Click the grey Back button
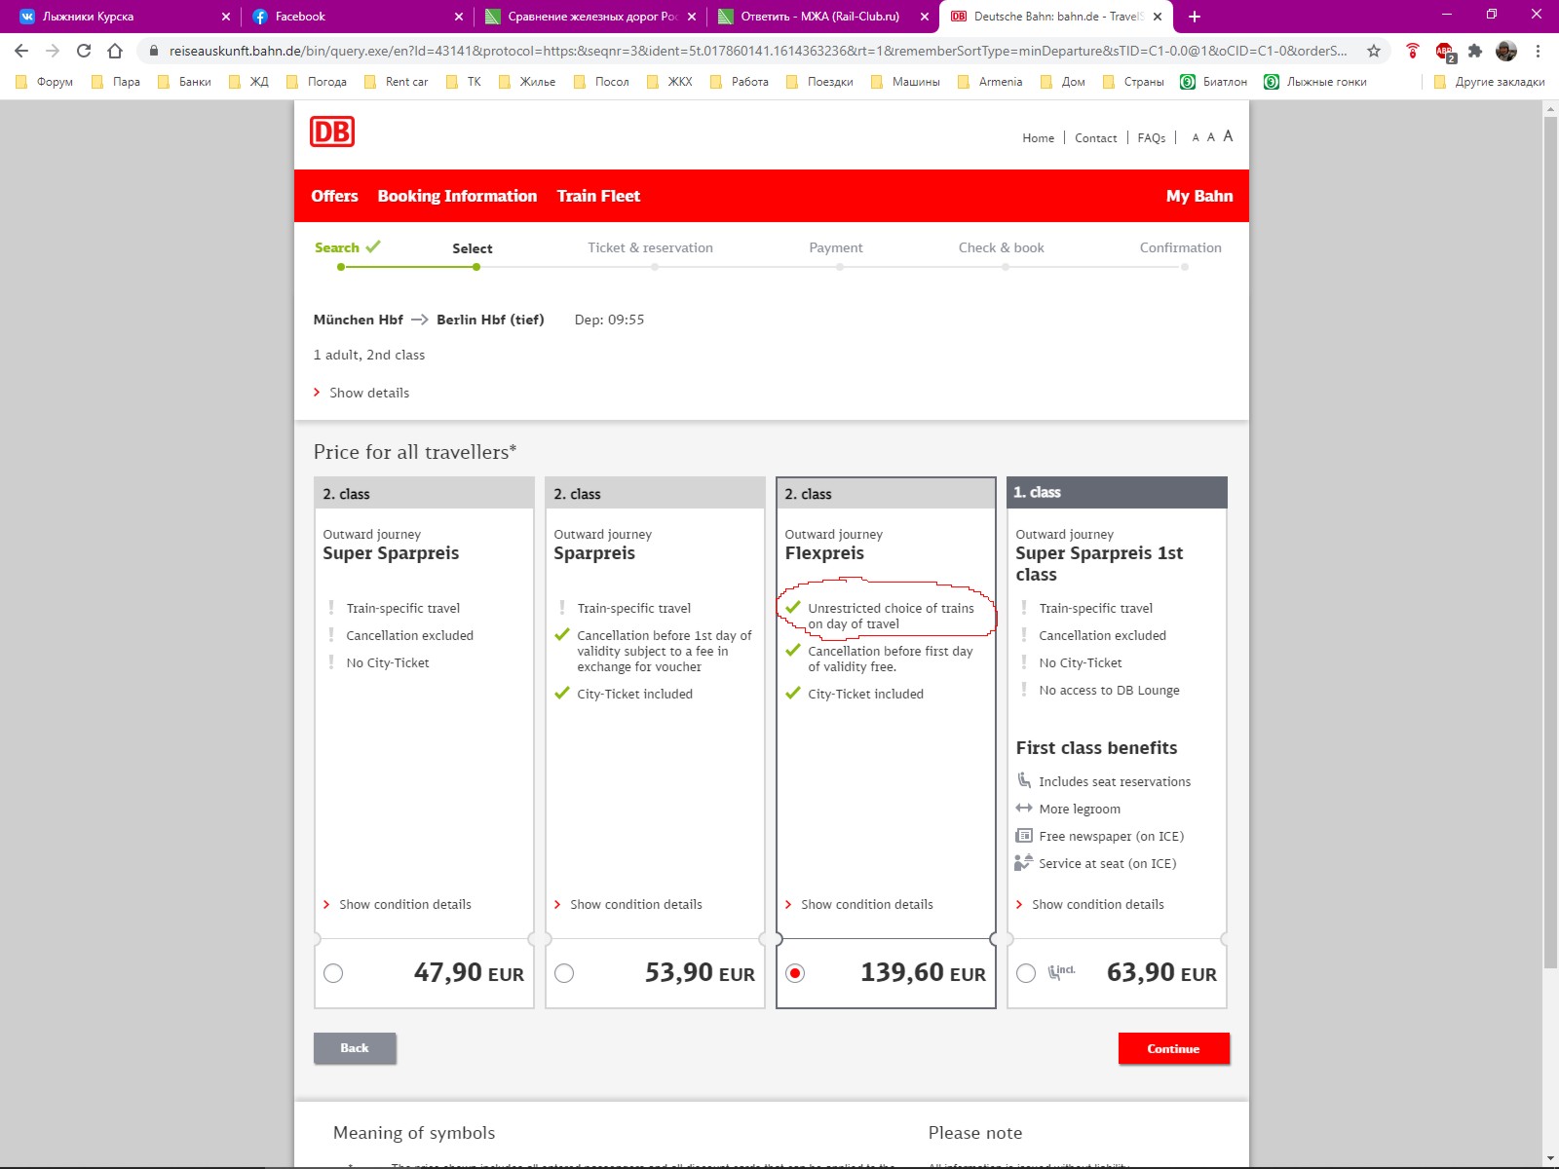Viewport: 1559px width, 1169px height. 355,1048
